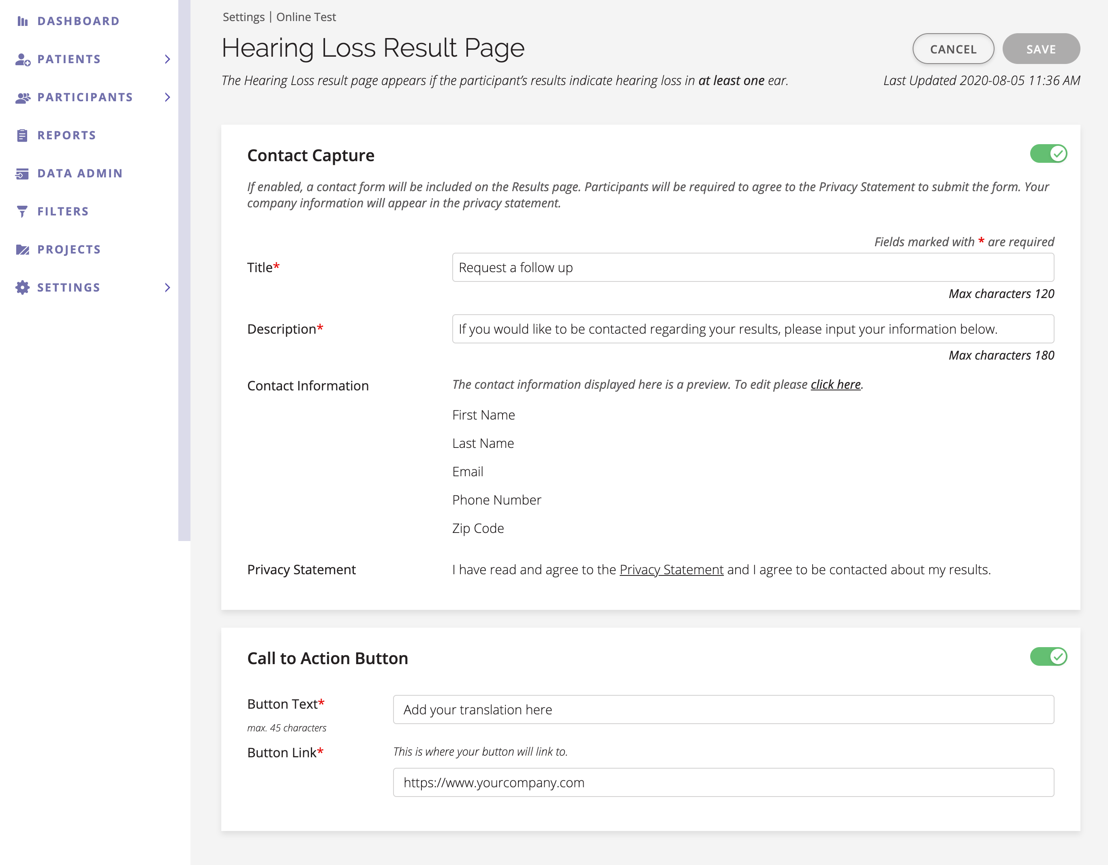Viewport: 1108px width, 865px height.
Task: Click the Dashboard bar chart icon
Action: tap(22, 21)
